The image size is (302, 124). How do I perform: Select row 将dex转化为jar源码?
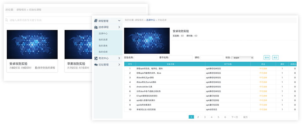point(210,77)
